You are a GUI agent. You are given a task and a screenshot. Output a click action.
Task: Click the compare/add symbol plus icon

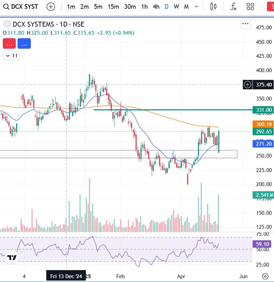50,7
